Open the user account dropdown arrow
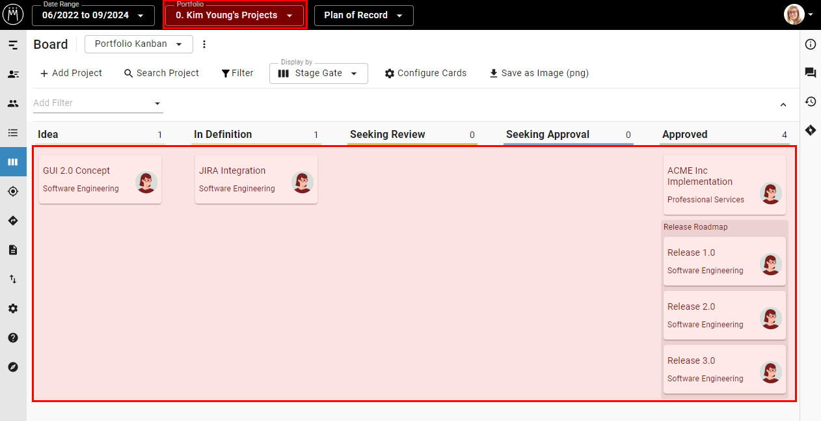Screen dimensions: 821x421 coord(811,14)
